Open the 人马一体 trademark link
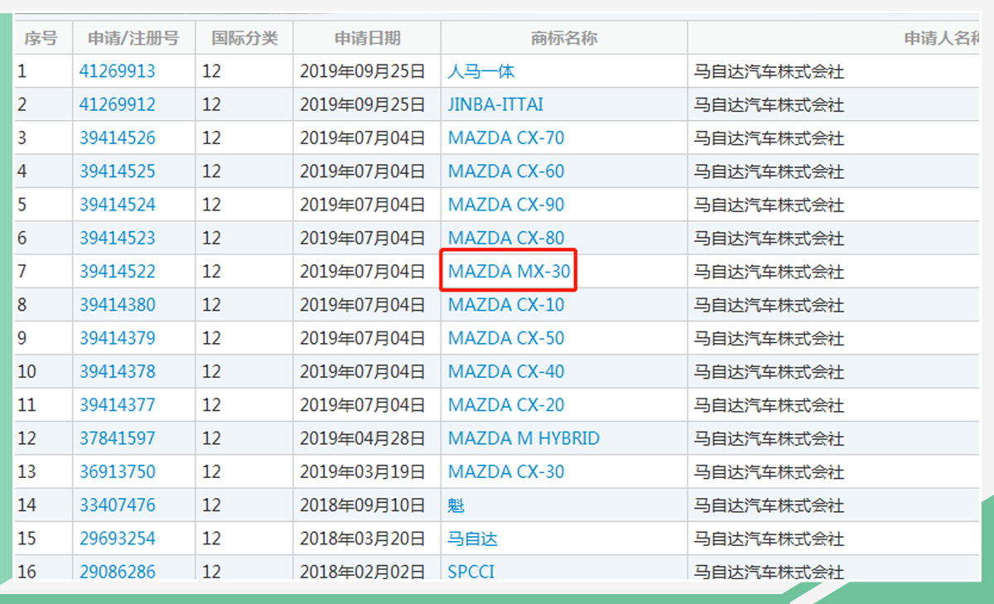This screenshot has height=604, width=994. tap(481, 71)
